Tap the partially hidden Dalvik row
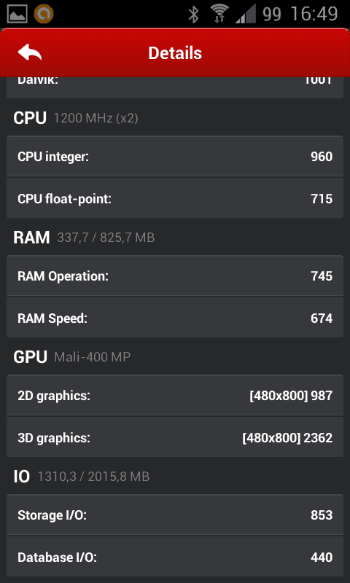The width and height of the screenshot is (350, 583). click(x=175, y=87)
